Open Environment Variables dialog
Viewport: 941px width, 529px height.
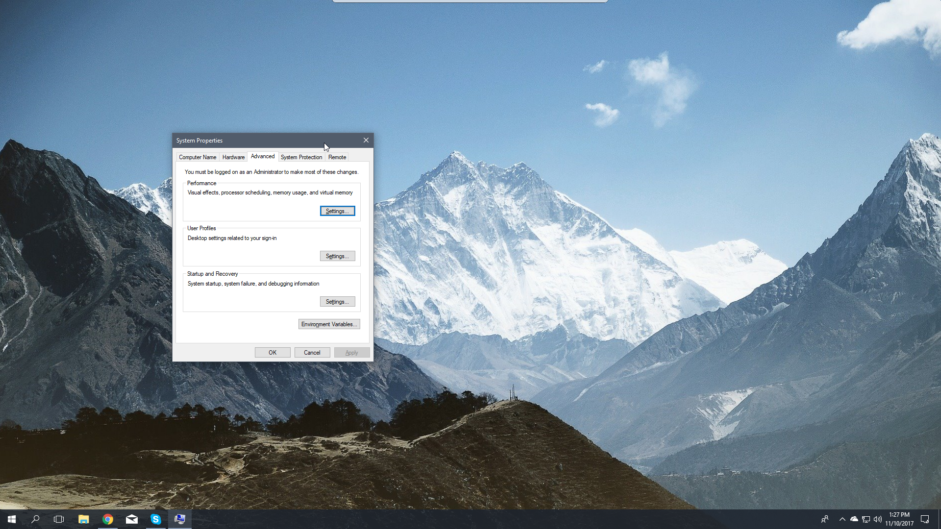pos(329,324)
